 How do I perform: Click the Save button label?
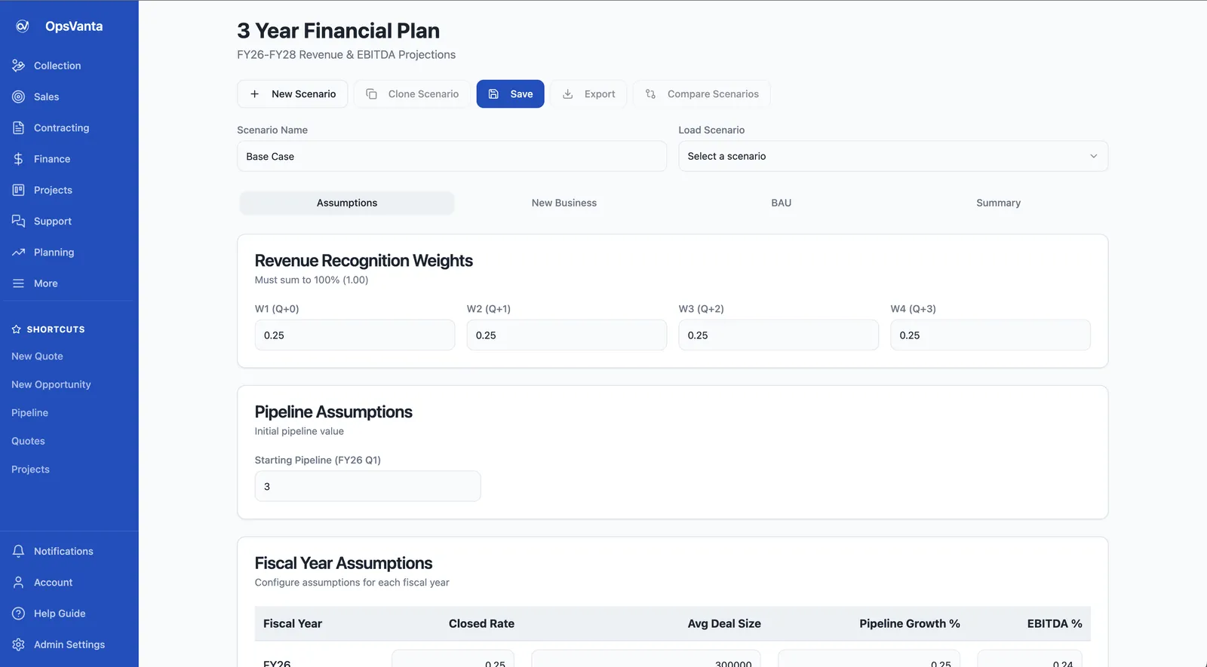pyautogui.click(x=521, y=94)
